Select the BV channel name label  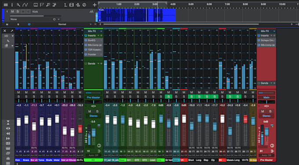(222, 160)
